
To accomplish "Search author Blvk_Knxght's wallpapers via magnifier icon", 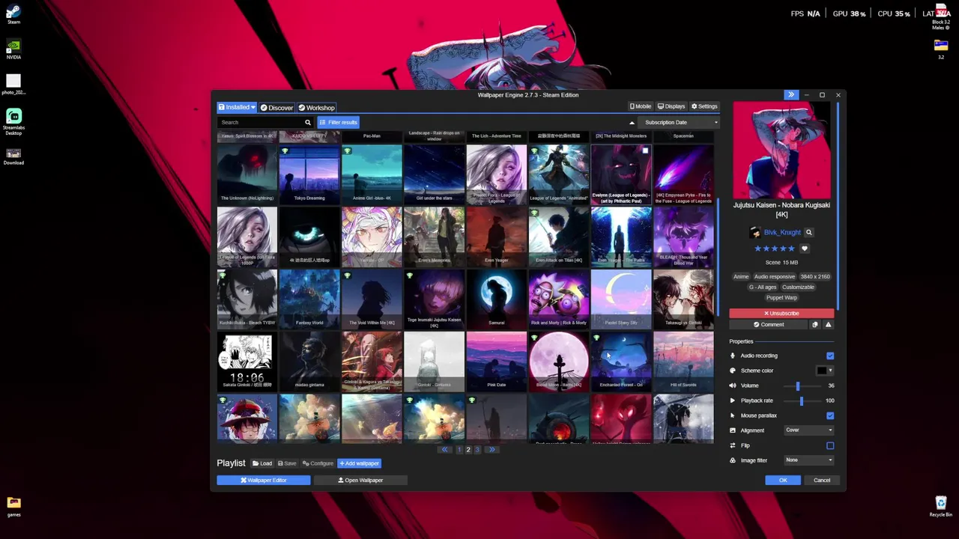I will click(808, 233).
